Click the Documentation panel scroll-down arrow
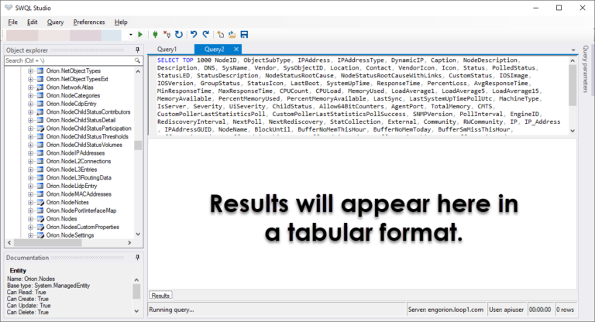595x322 pixels. [136, 311]
